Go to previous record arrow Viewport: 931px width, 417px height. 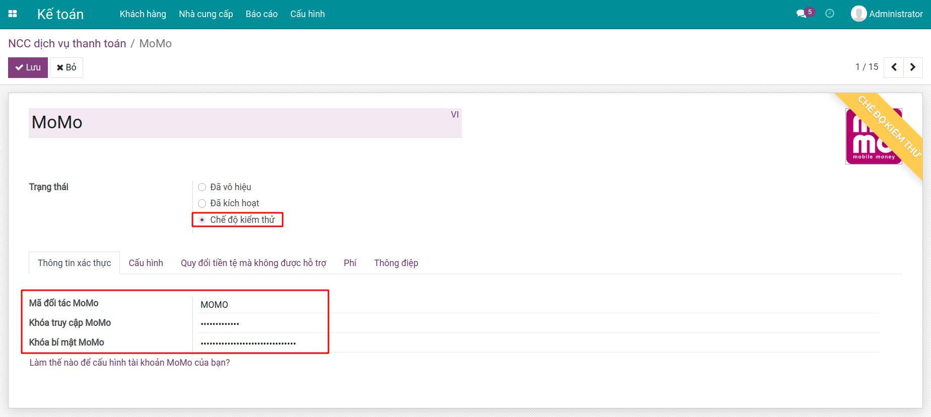pyautogui.click(x=894, y=67)
